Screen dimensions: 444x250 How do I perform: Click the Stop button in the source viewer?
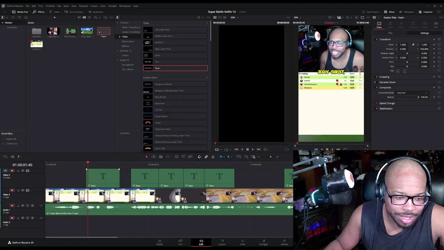(x=247, y=149)
